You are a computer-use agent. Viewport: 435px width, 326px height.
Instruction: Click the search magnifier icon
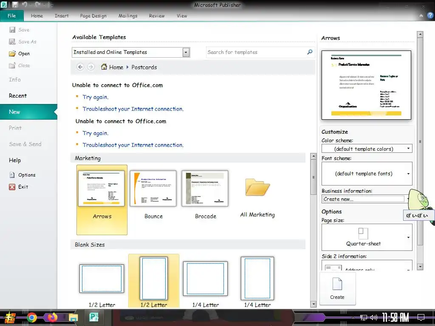[310, 52]
